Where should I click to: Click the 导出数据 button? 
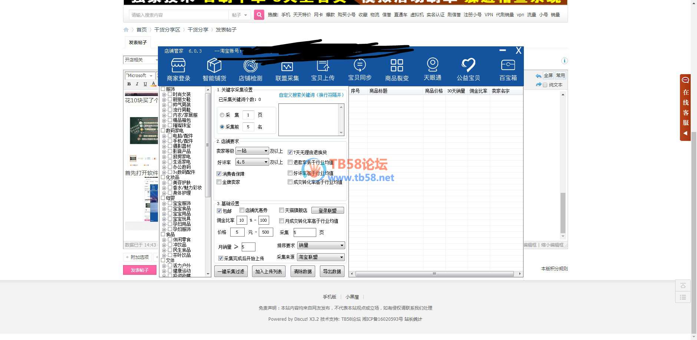(332, 271)
